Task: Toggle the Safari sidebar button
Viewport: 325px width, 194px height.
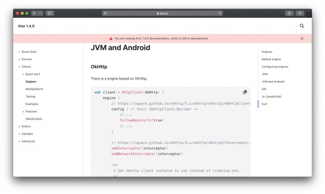Action: [50, 13]
